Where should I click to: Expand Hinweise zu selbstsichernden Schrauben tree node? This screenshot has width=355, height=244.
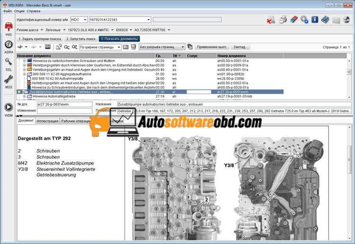point(24,61)
